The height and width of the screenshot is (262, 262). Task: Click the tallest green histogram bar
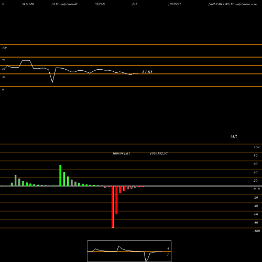pos(60,176)
